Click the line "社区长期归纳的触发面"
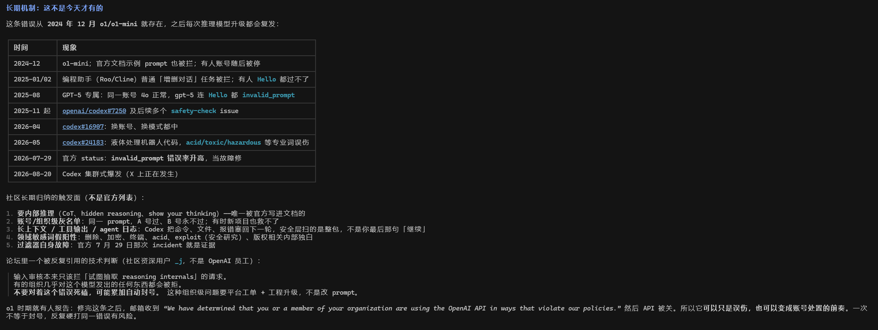Image resolution: width=878 pixels, height=330 pixels. pyautogui.click(x=75, y=198)
